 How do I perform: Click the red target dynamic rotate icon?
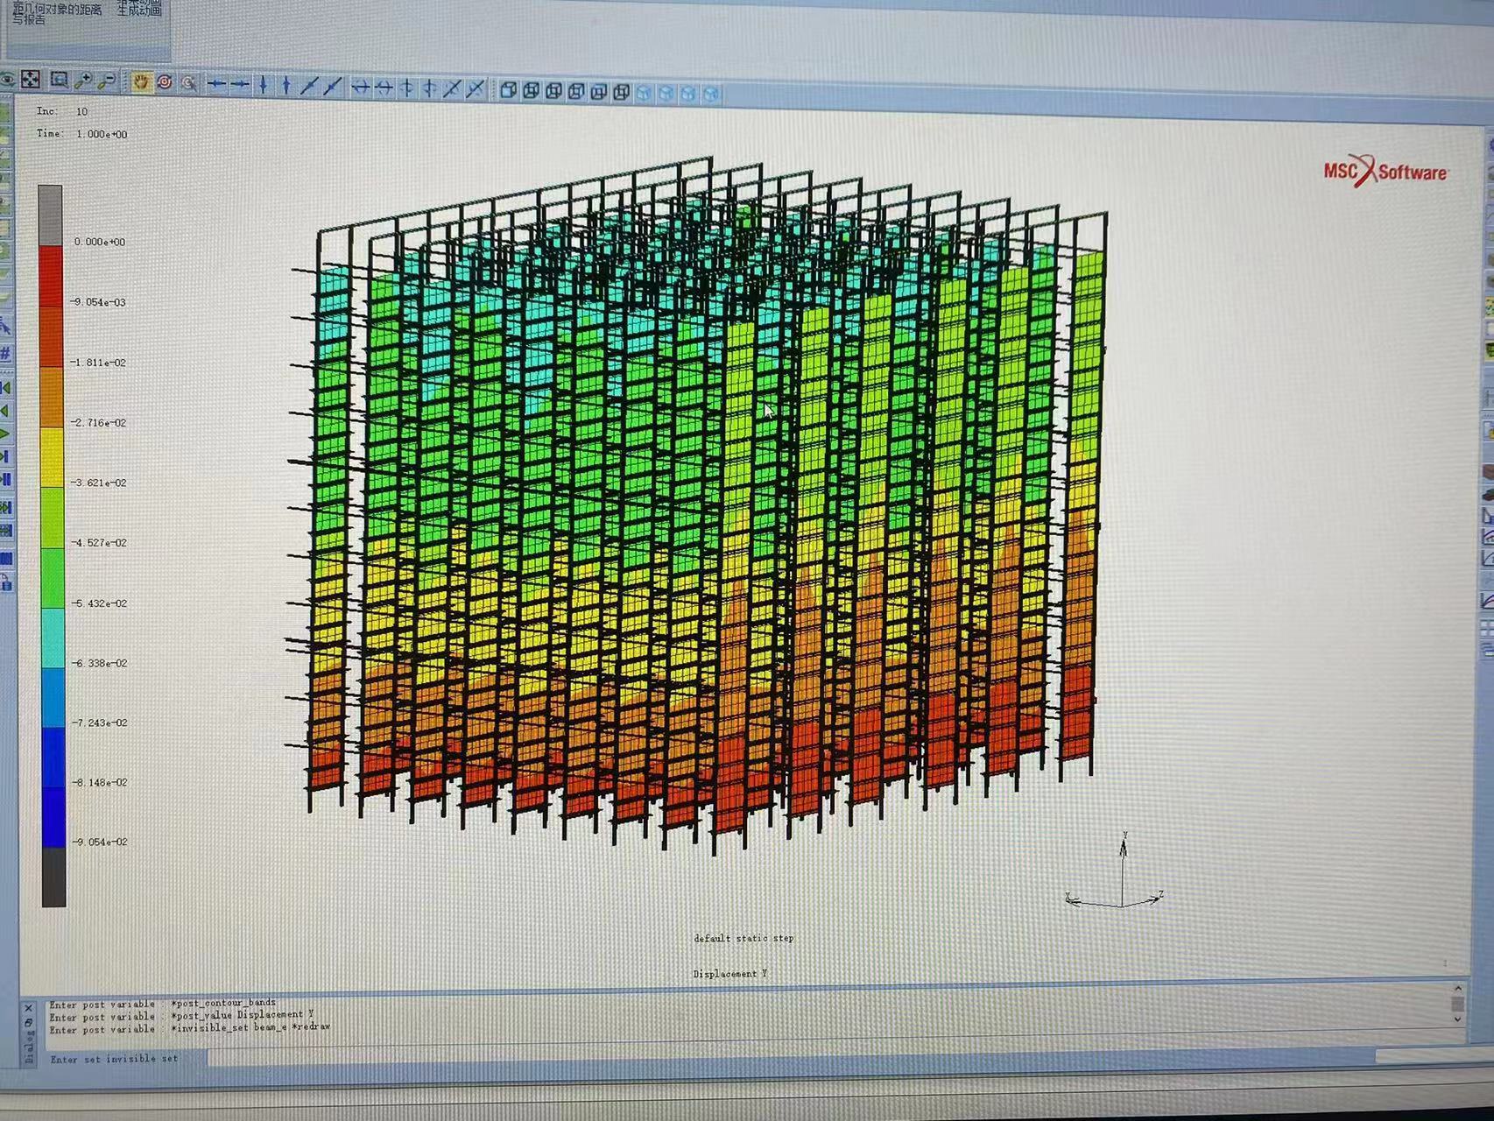click(164, 82)
